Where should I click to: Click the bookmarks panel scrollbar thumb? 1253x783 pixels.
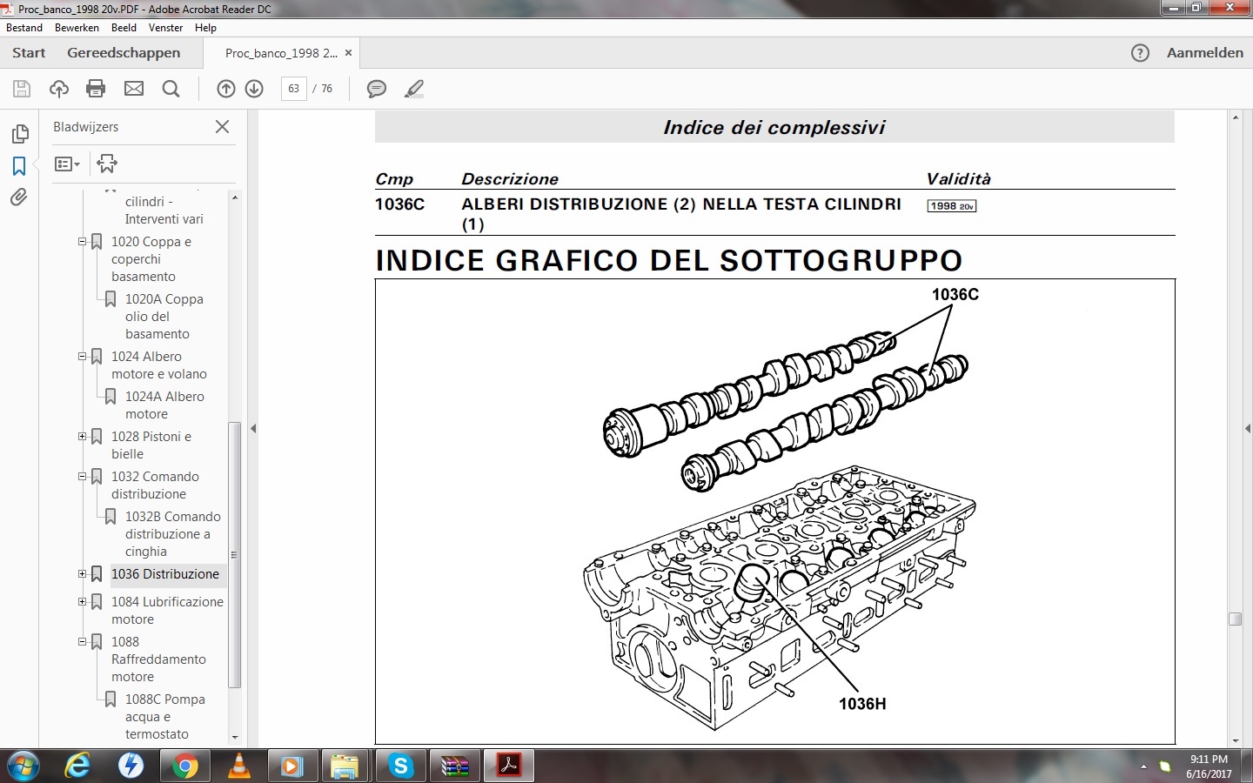click(x=234, y=554)
